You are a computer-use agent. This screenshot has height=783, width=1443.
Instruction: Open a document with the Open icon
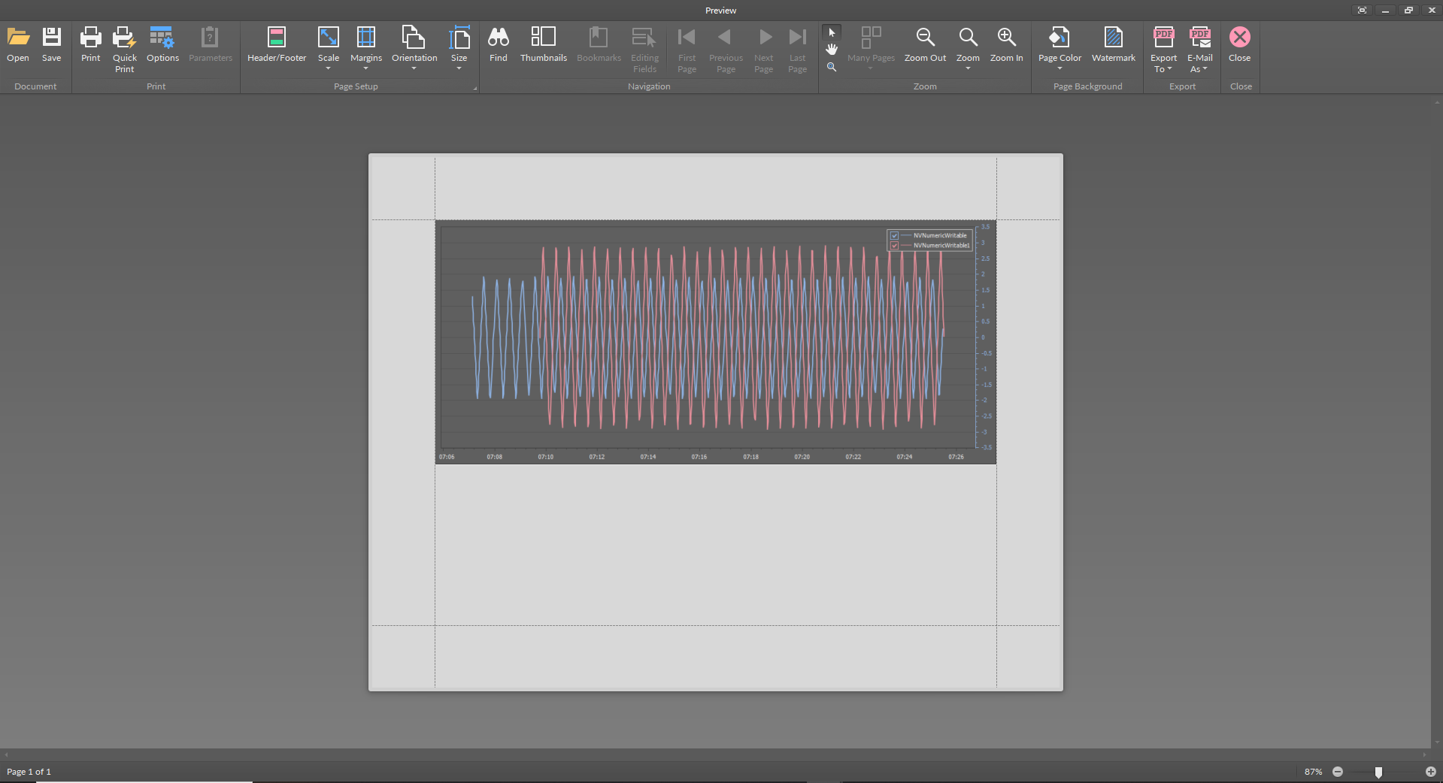(17, 45)
